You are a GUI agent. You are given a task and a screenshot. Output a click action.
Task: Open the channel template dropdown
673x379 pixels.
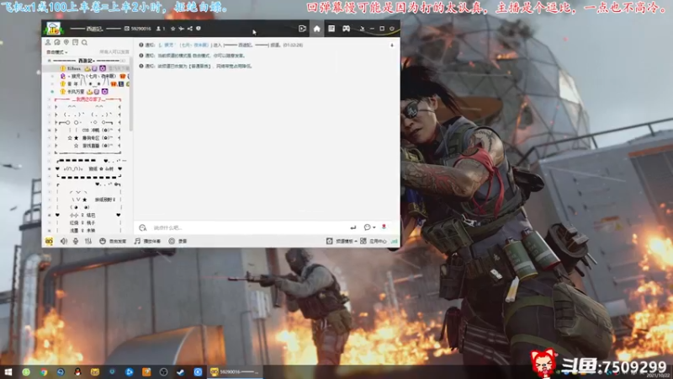342,241
